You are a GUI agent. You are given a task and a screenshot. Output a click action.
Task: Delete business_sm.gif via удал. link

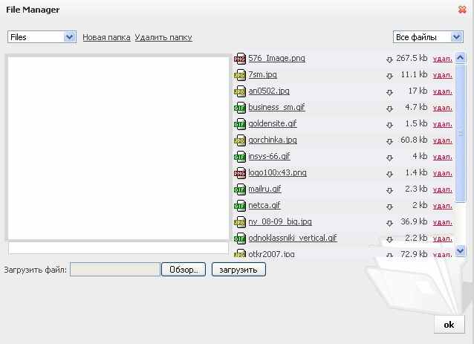coord(443,108)
